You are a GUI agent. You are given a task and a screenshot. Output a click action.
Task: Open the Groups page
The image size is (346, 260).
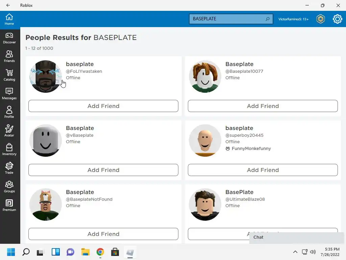click(x=9, y=187)
